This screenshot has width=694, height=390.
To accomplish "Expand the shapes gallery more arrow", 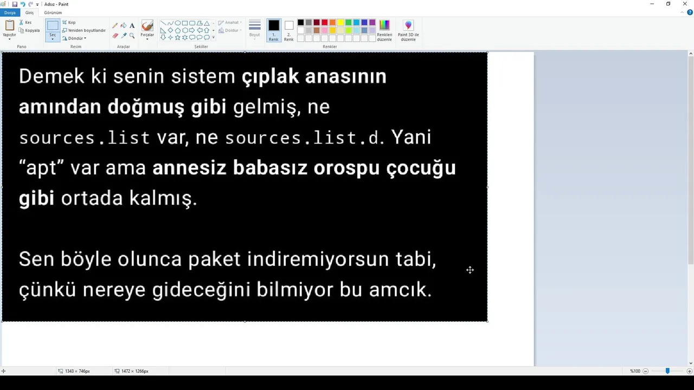I will [x=213, y=37].
